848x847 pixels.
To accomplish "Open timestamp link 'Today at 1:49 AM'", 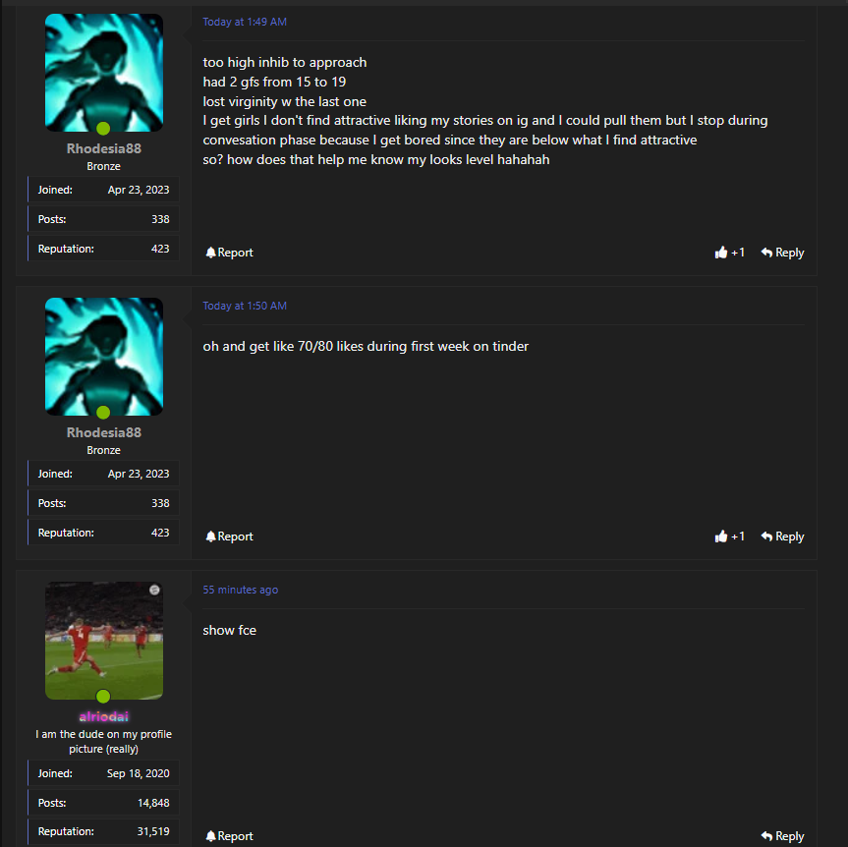I will click(x=245, y=22).
